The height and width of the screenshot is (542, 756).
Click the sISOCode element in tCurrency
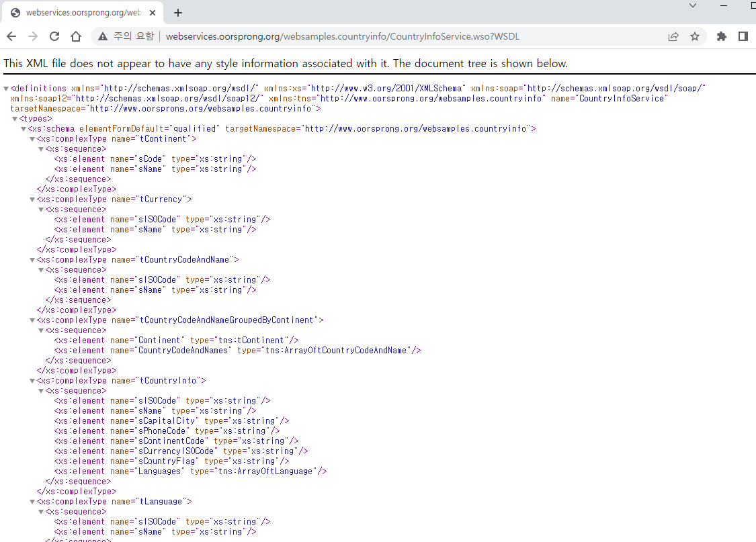162,220
